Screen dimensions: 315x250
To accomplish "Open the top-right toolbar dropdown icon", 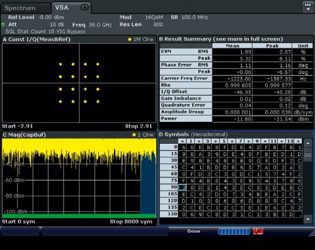I will click(x=308, y=7).
